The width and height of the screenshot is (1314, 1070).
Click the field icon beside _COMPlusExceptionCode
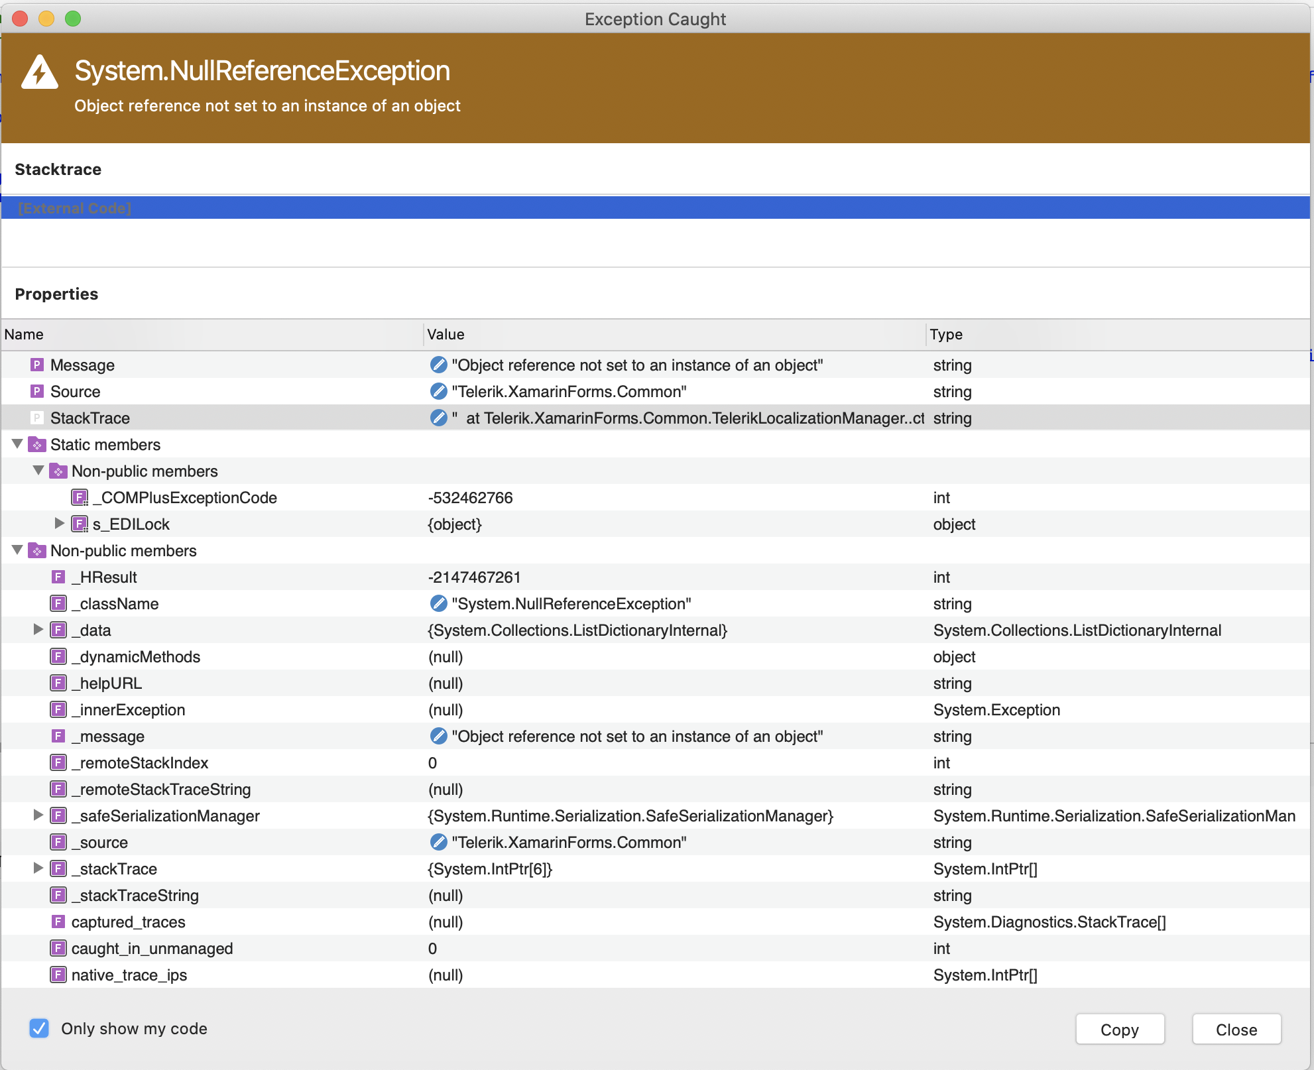tap(80, 497)
